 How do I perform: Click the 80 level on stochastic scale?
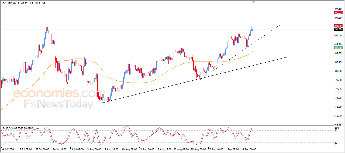(x=336, y=131)
